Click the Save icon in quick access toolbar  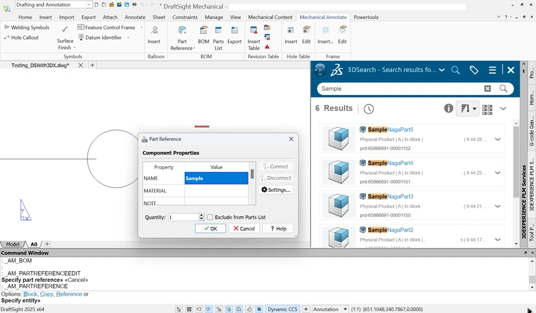pyautogui.click(x=127, y=5)
